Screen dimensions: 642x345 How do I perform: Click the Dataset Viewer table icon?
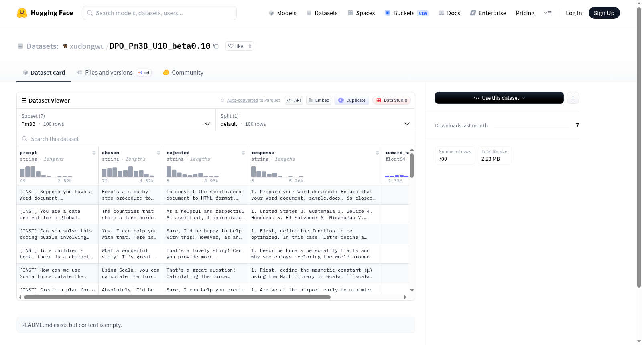click(x=24, y=100)
